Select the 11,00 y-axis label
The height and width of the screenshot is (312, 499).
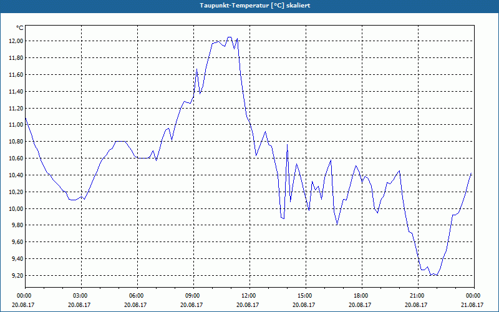click(17, 125)
